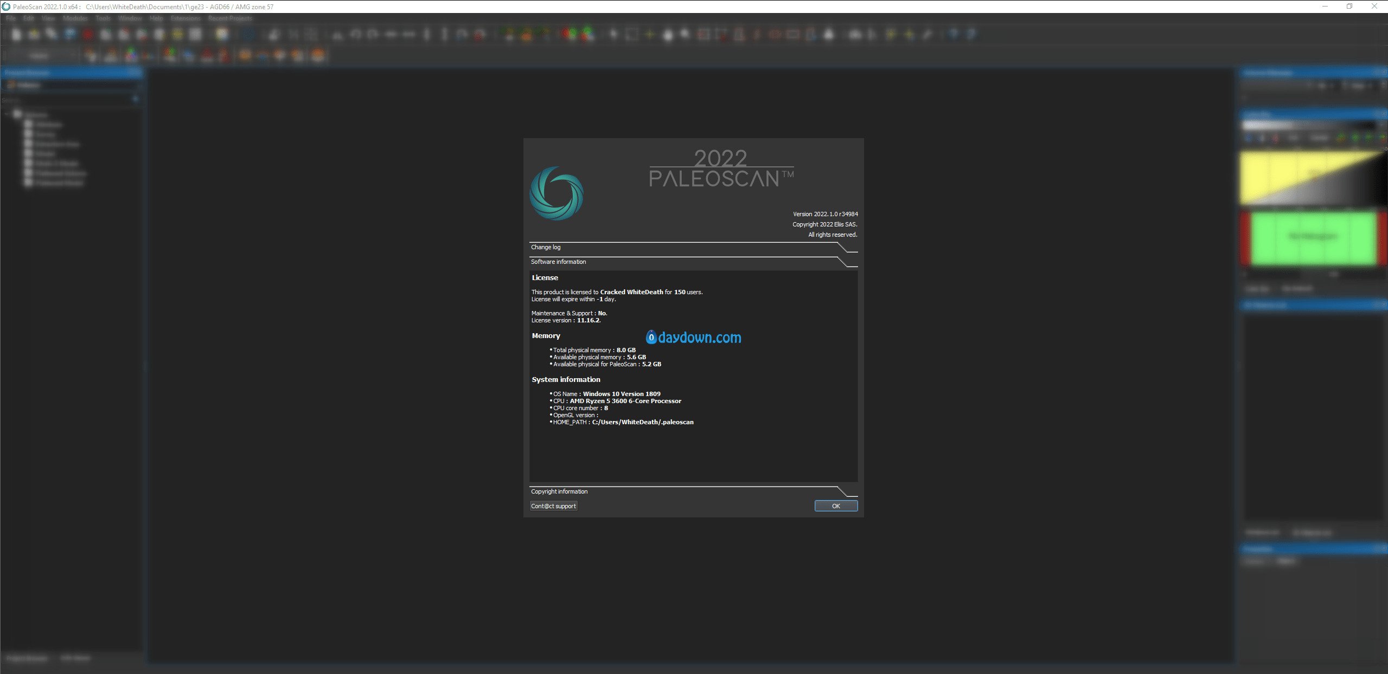The height and width of the screenshot is (674, 1388).
Task: Click "License will expire within -1 day." line
Action: click(x=573, y=299)
